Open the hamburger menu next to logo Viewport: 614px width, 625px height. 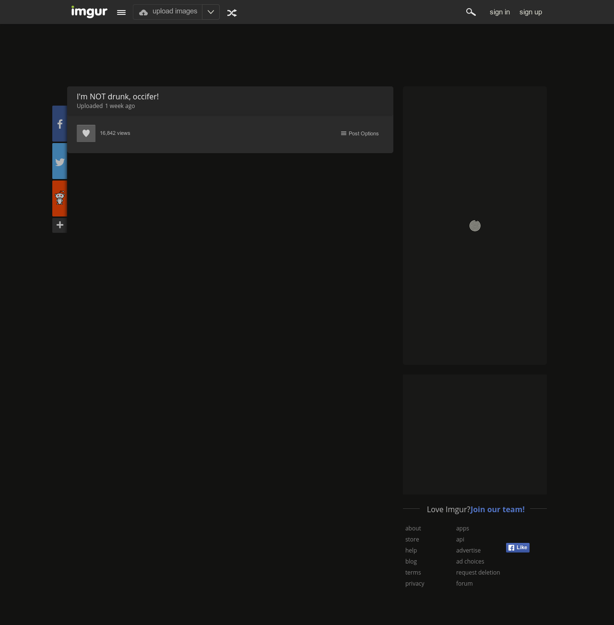[x=121, y=12]
